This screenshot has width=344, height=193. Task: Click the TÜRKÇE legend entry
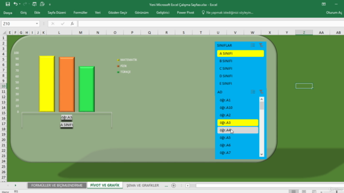click(x=124, y=72)
